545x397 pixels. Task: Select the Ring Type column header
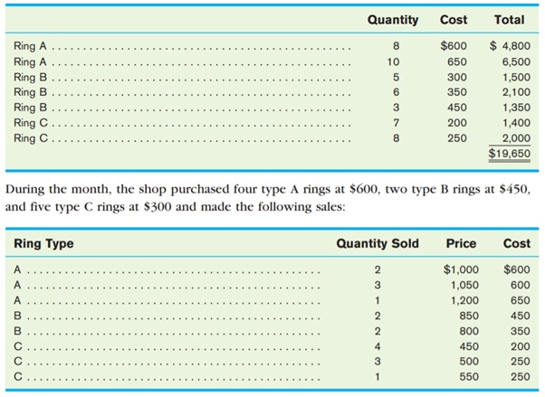tap(44, 243)
